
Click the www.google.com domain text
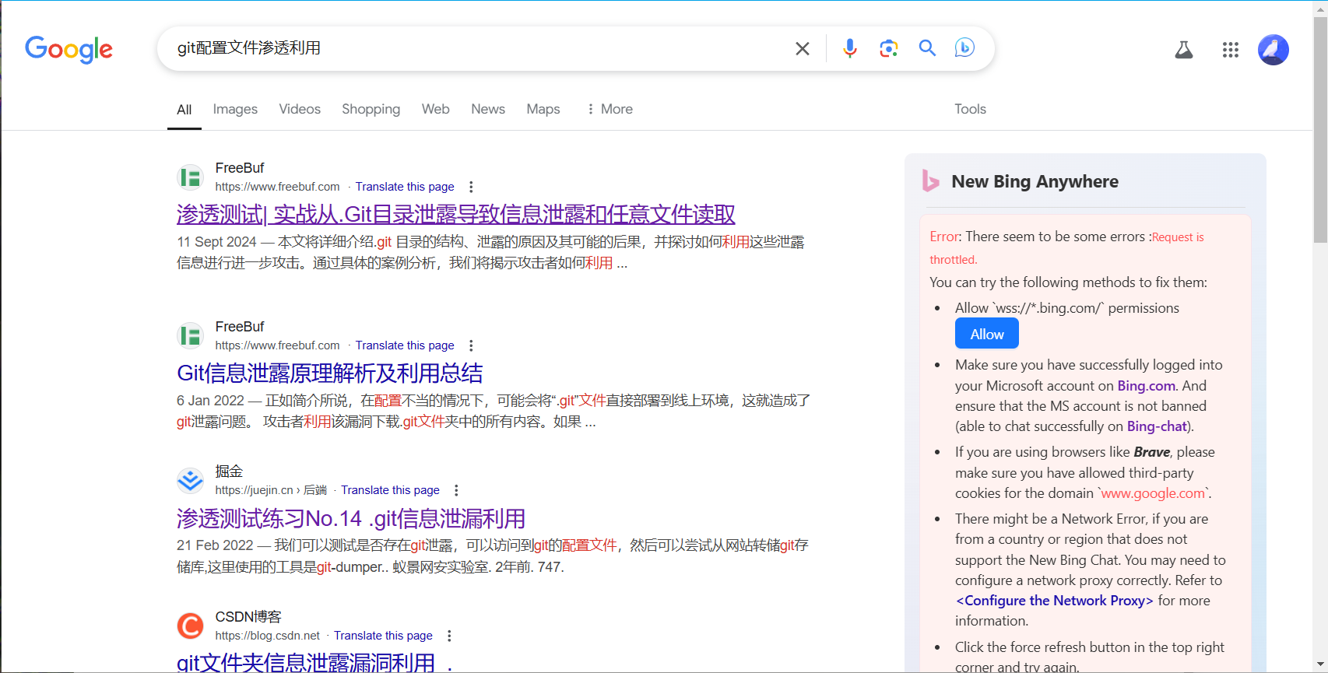[1153, 493]
